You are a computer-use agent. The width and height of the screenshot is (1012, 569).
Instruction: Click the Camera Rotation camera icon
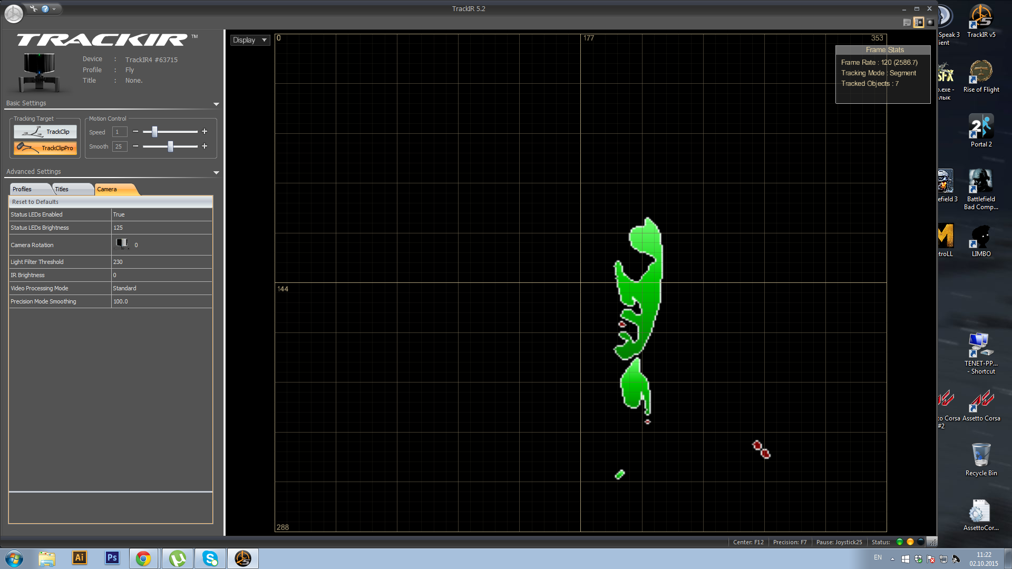tap(122, 244)
